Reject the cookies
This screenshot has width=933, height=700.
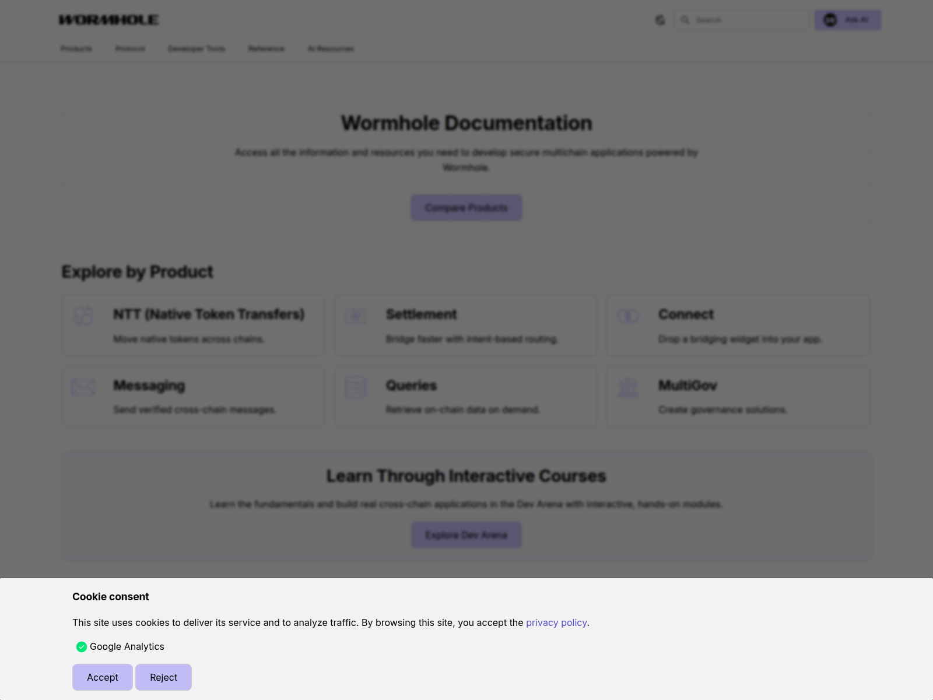pos(163,677)
